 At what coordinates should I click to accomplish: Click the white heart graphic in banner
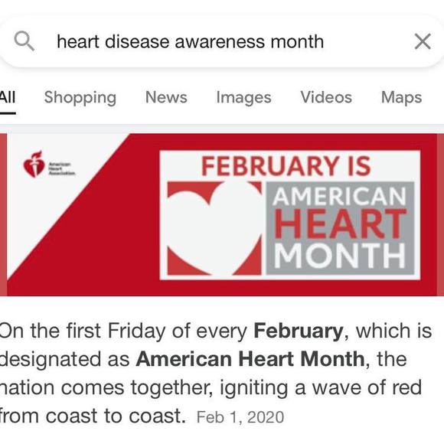214,228
